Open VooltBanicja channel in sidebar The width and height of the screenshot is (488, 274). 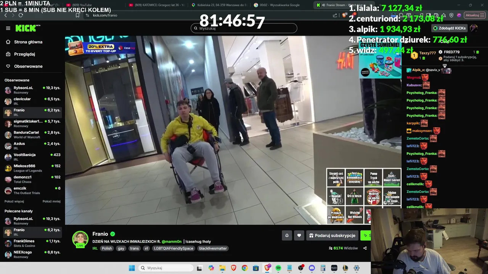[x=32, y=157]
